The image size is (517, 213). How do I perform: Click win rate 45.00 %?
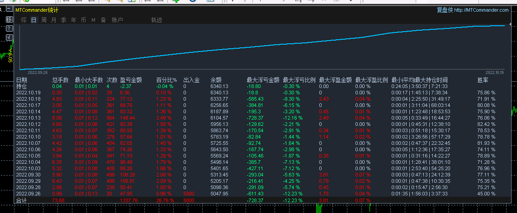[x=486, y=194]
